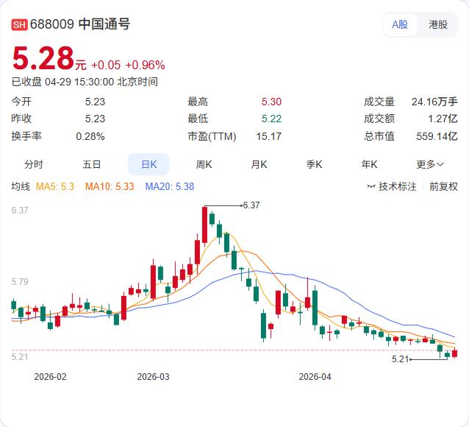Select the 周K chart tab
The image size is (469, 427).
point(204,164)
